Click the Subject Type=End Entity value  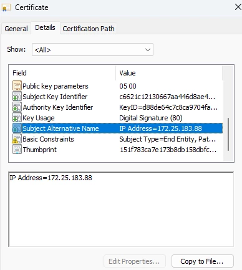pos(168,139)
